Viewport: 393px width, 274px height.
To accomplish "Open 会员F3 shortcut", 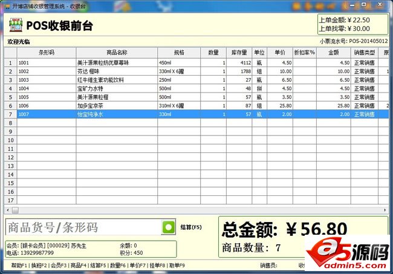I will (x=59, y=266).
